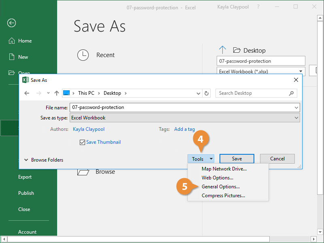Click the dialog Back navigation arrow

(x=27, y=93)
